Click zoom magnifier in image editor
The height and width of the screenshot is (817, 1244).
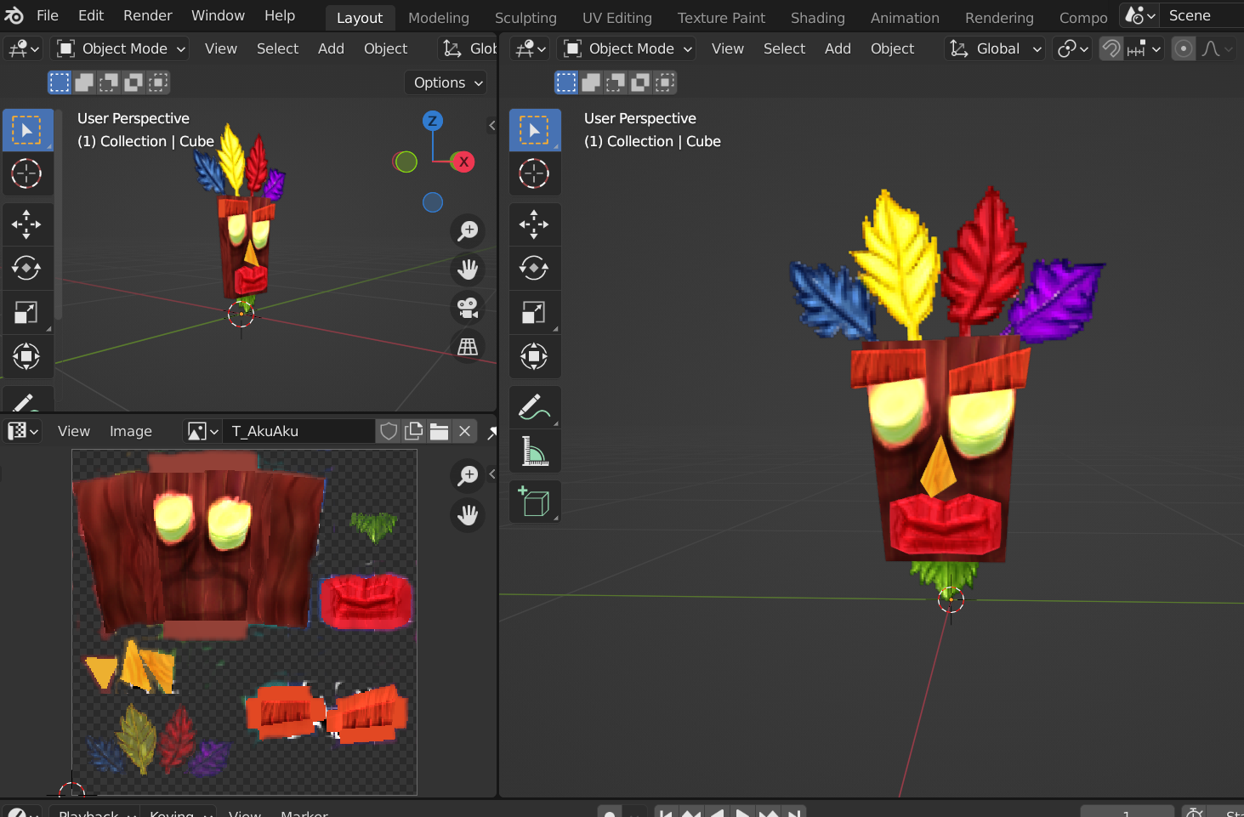coord(468,475)
